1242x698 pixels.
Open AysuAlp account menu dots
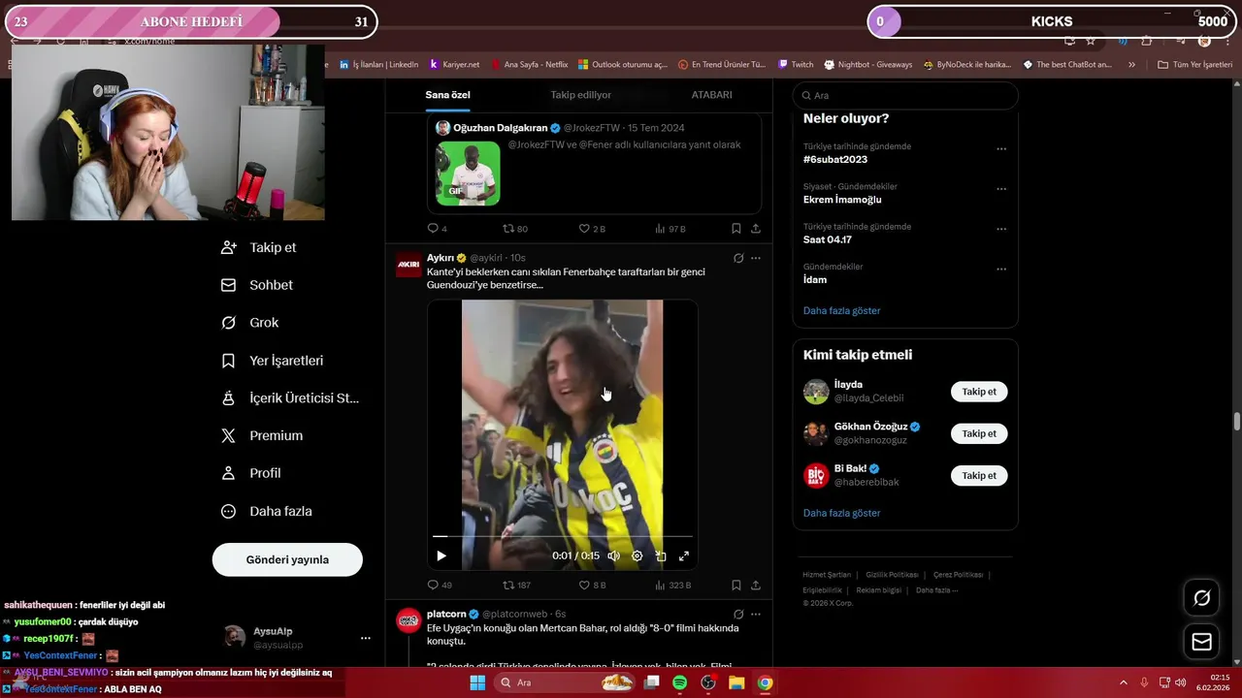pos(366,638)
